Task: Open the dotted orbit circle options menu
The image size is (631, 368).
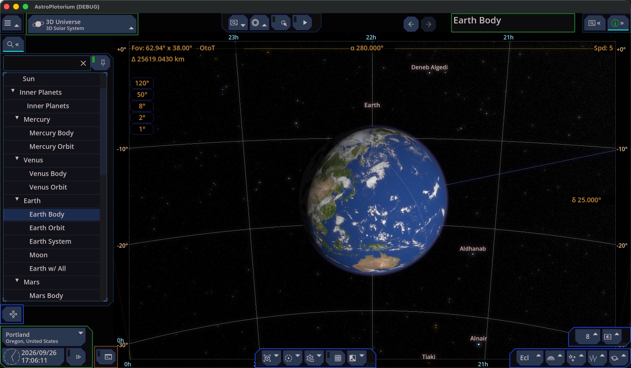Action: [292, 358]
